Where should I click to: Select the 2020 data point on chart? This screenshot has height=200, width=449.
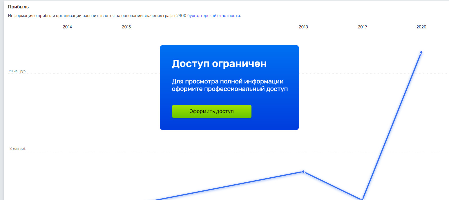coord(421,52)
